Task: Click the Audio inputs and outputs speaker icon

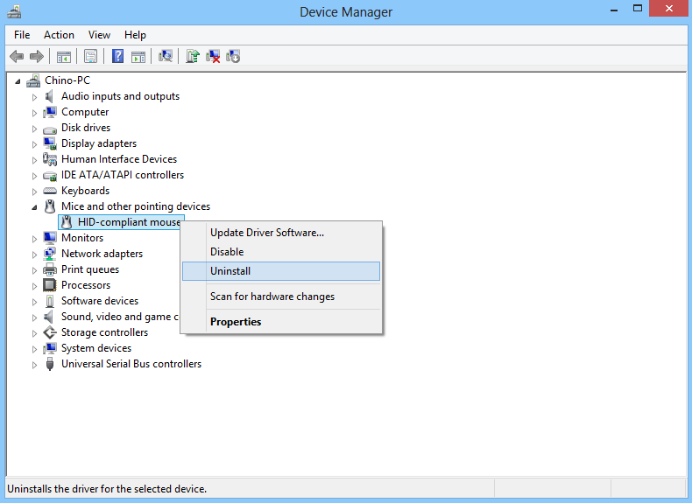Action: 49,96
